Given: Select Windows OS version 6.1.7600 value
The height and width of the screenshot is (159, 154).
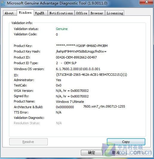Looking at the screenshot, I should [78, 69].
